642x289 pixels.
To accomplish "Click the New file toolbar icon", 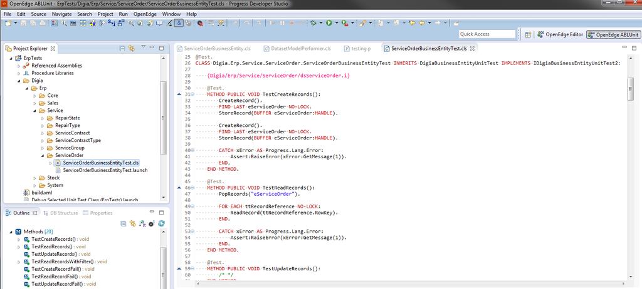I will coord(8,23).
